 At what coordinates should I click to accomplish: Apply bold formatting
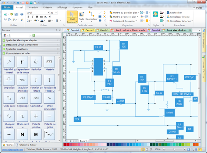(x=29, y=17)
